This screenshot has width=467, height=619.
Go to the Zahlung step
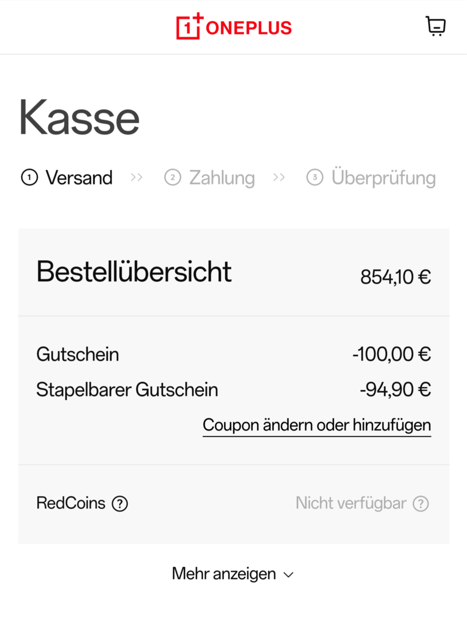(x=210, y=178)
